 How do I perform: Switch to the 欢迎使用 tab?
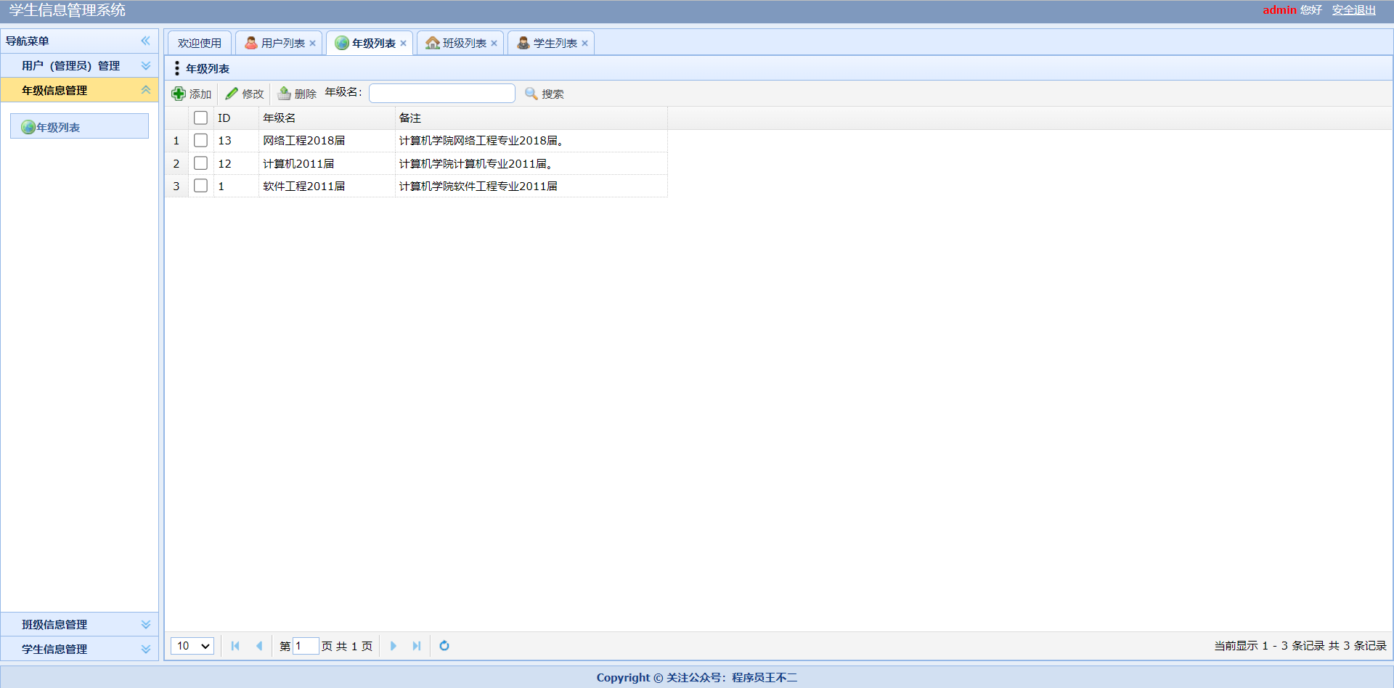coord(200,44)
